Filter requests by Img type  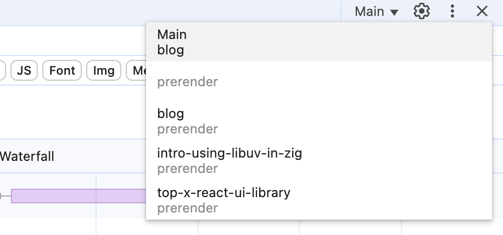point(104,70)
